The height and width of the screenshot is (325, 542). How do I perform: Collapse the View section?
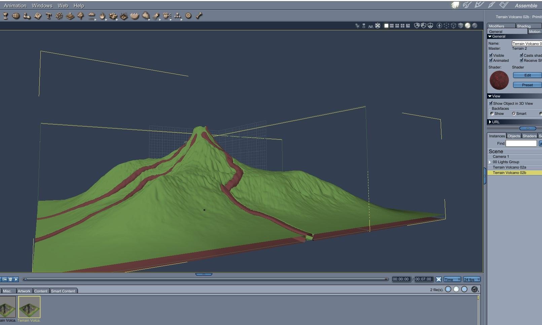[490, 96]
